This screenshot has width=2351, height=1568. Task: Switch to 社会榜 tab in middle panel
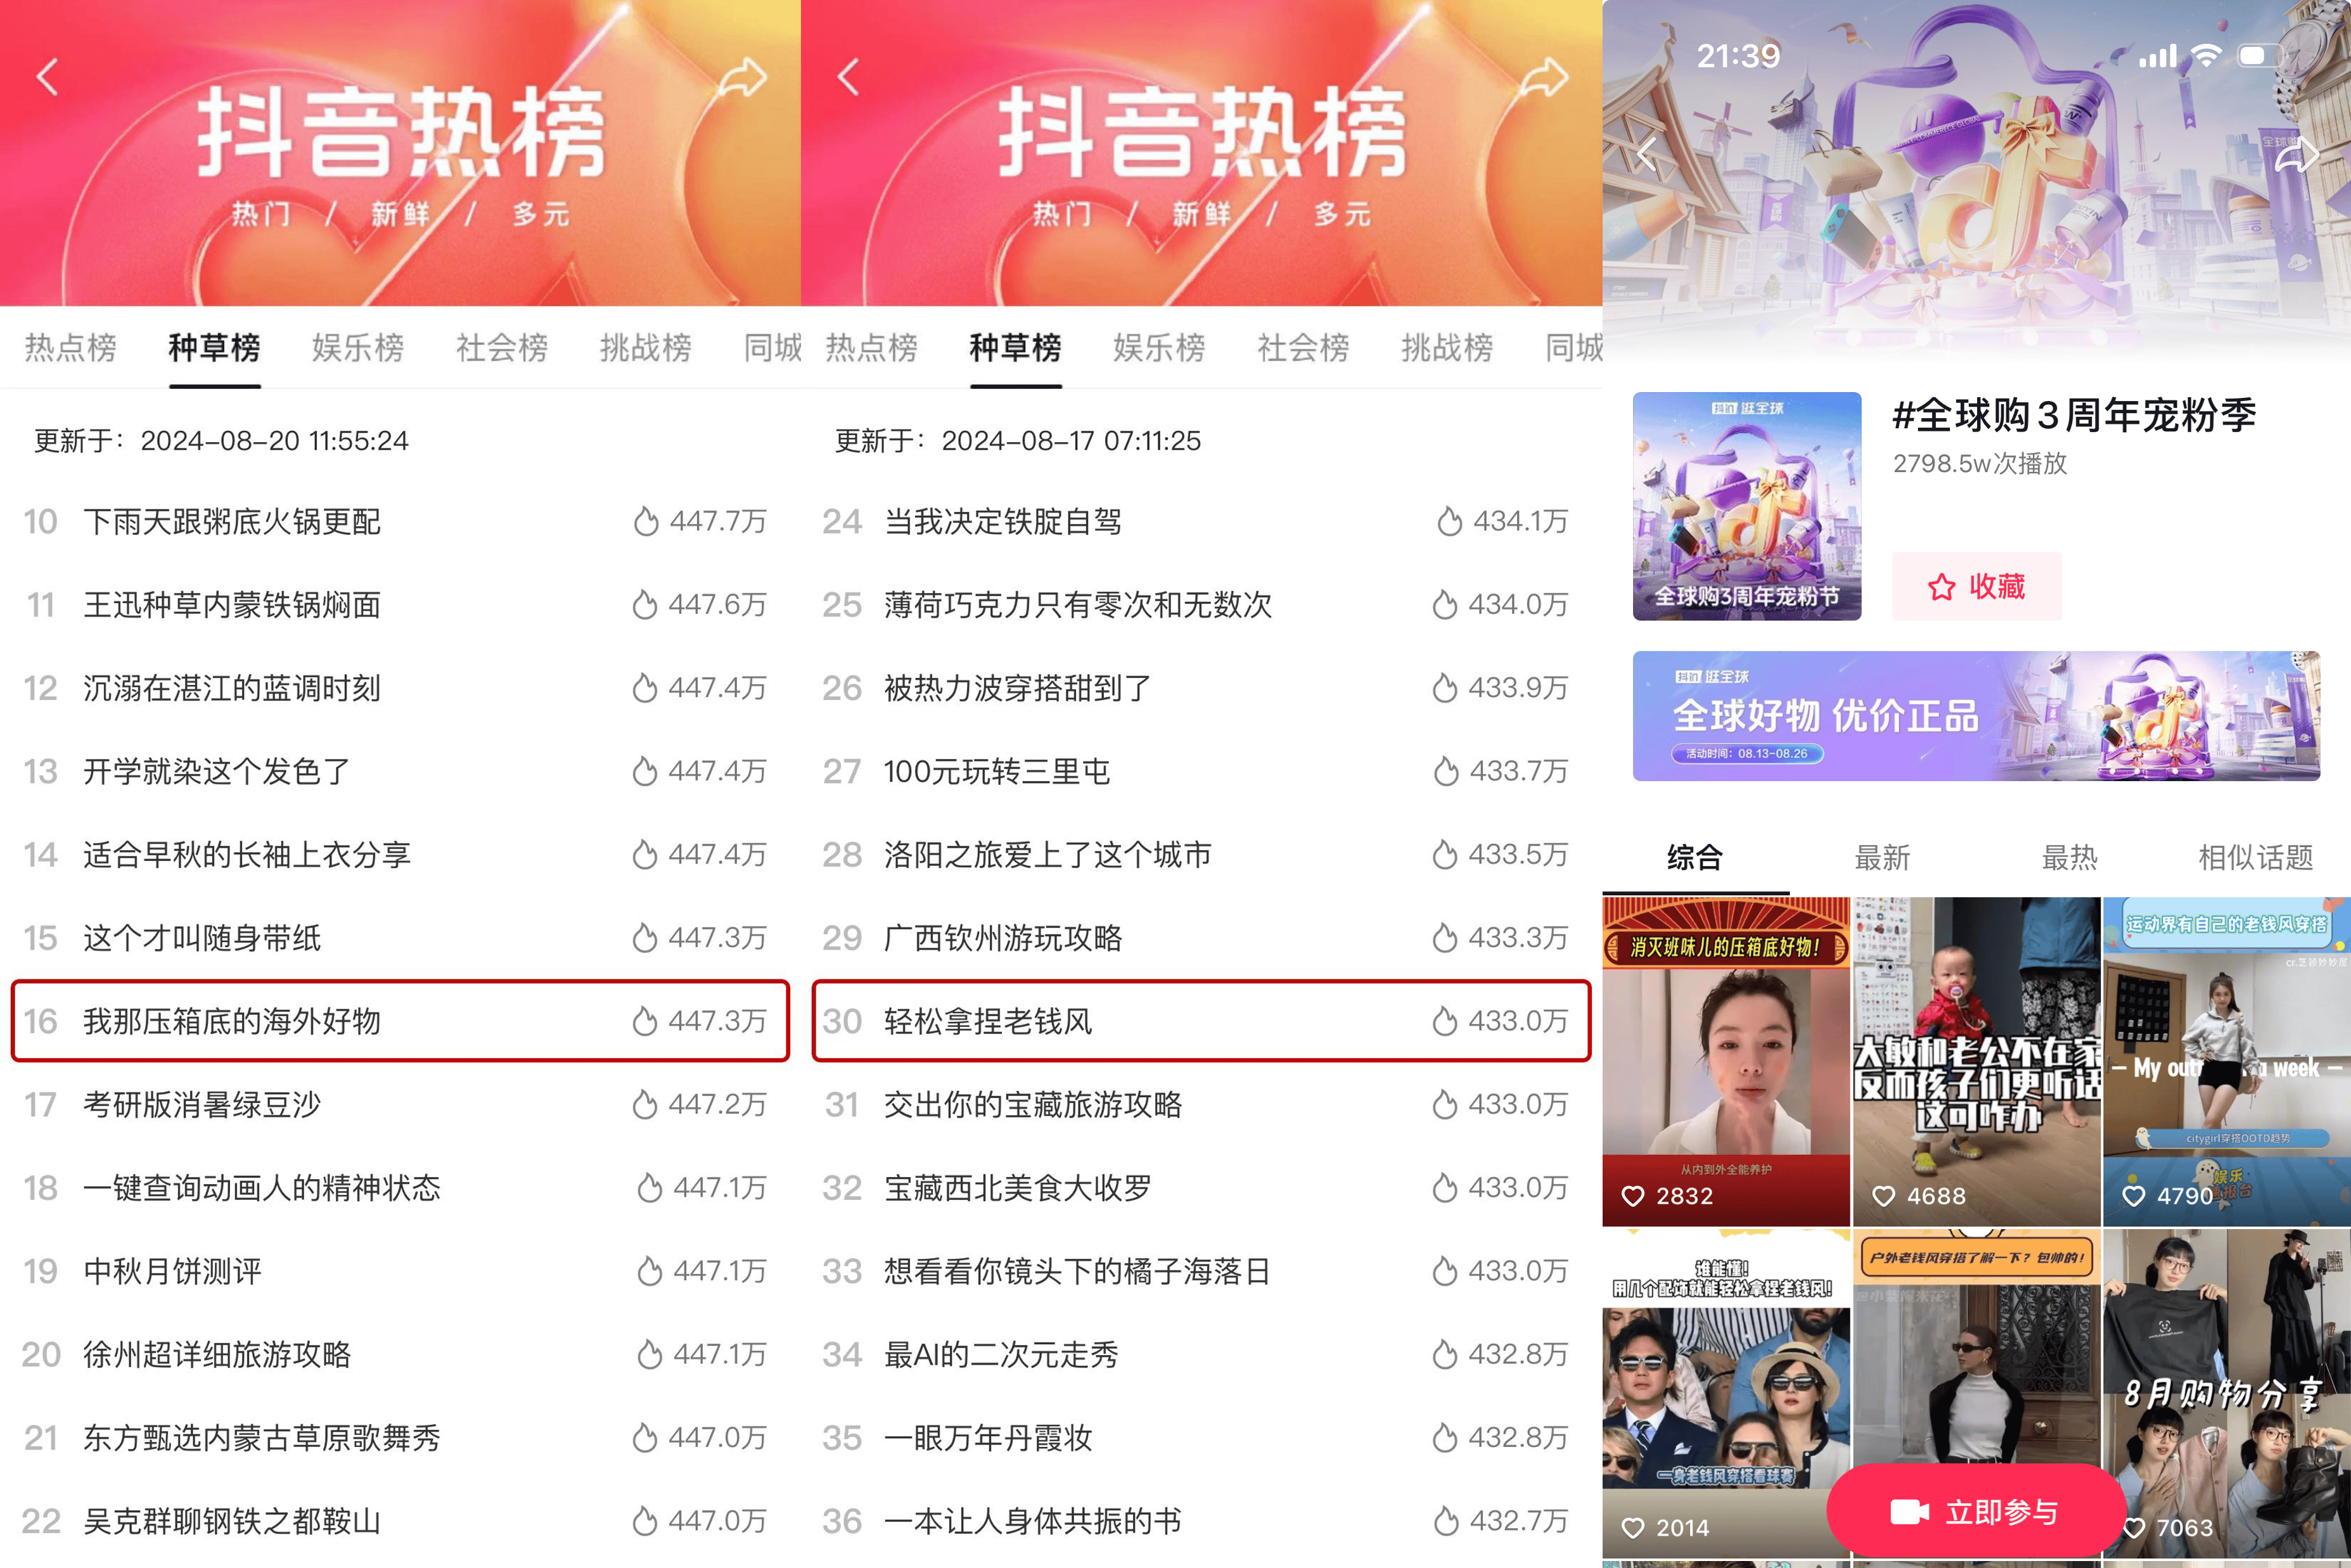click(1303, 347)
